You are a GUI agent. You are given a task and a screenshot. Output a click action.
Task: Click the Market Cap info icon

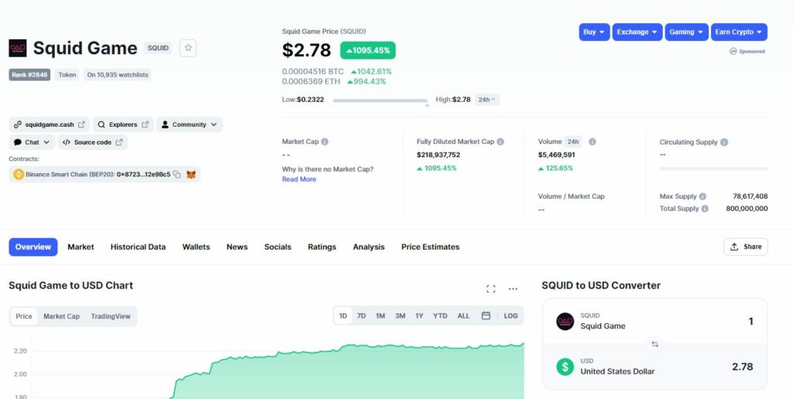tap(324, 142)
